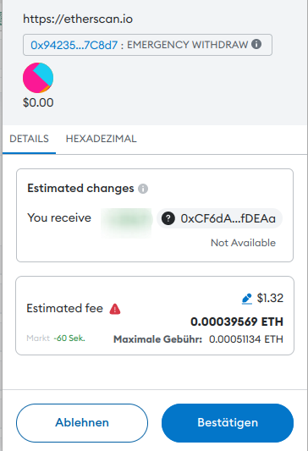The image size is (308, 451).
Task: Reject the transaction with Ablehnen
Action: coord(82,423)
